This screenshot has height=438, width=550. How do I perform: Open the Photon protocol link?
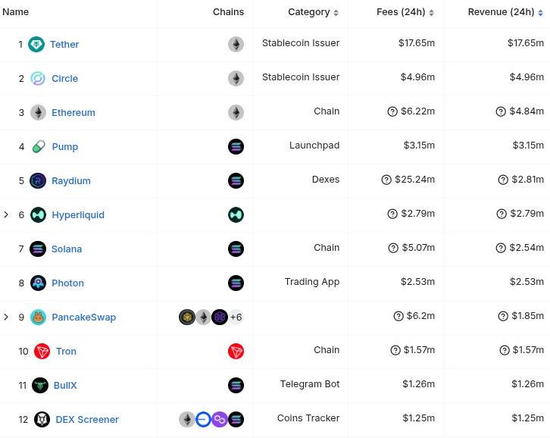(67, 283)
